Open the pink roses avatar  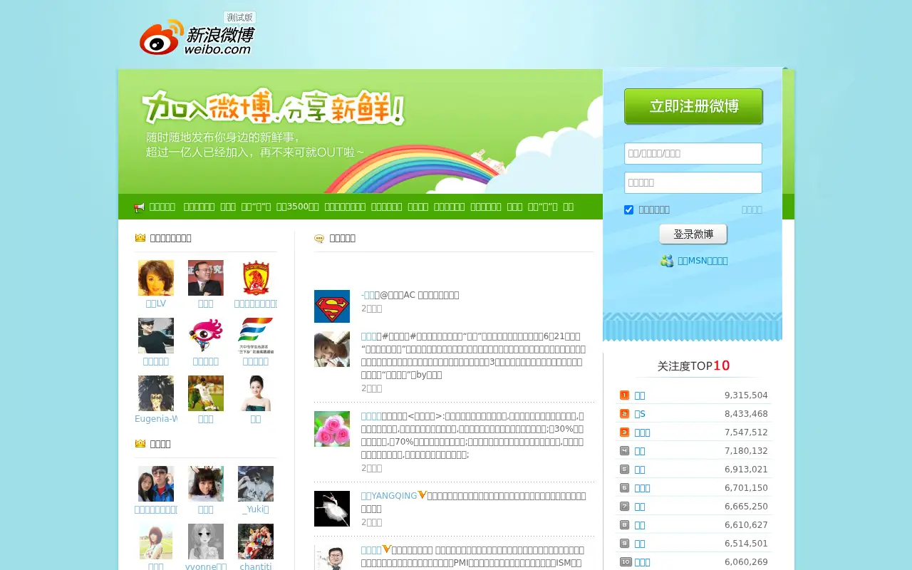point(332,429)
